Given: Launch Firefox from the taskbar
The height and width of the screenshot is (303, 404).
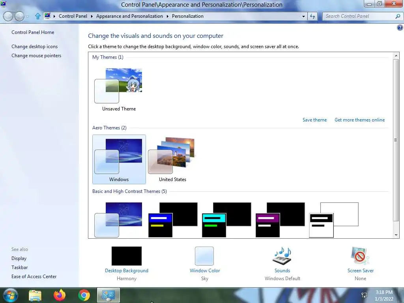Looking at the screenshot, I should (60, 295).
